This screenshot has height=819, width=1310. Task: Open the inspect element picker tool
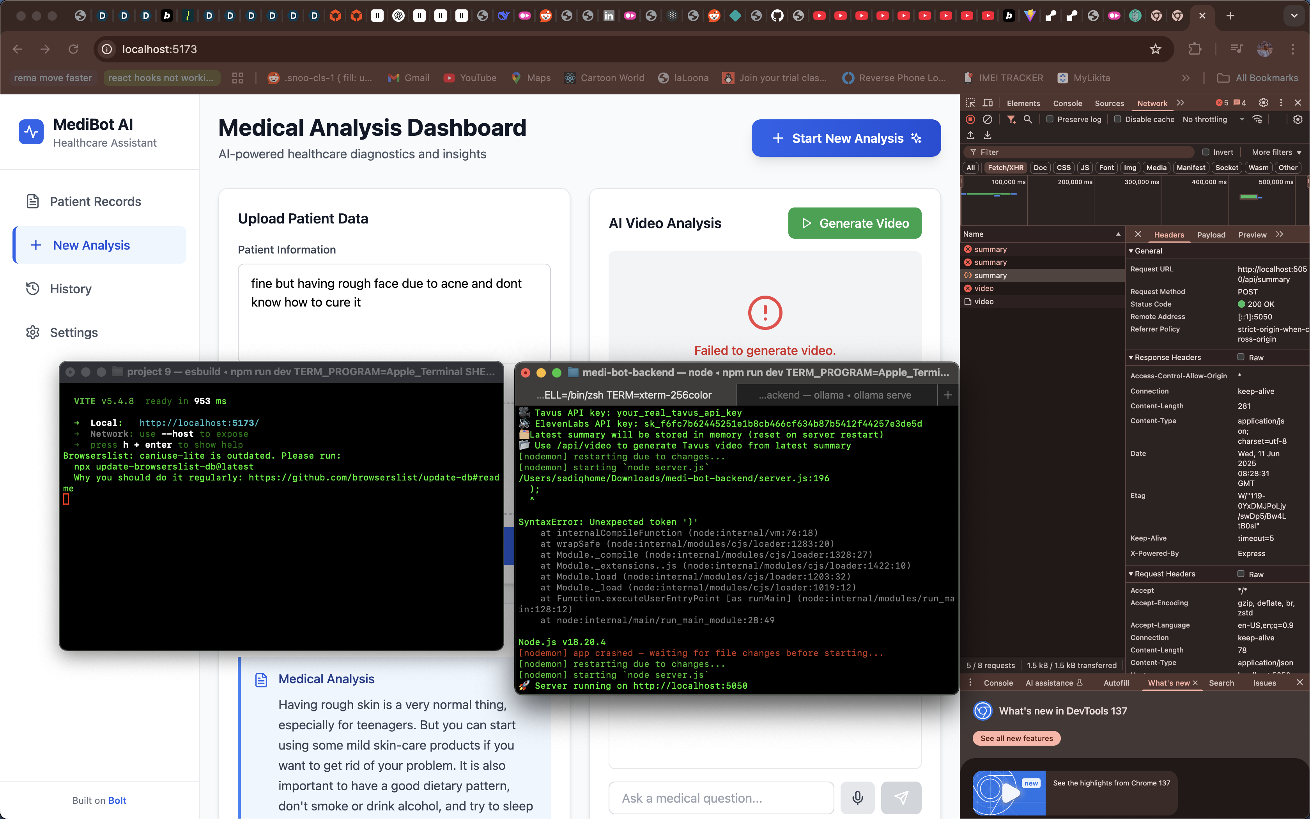[970, 103]
